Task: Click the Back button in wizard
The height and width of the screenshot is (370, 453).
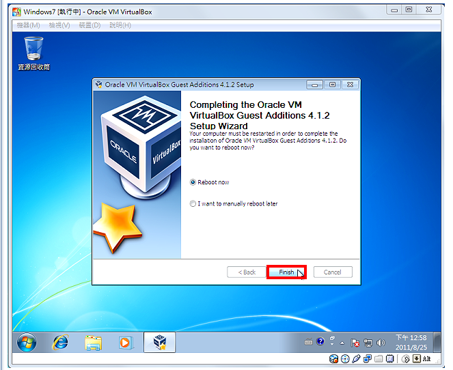Action: [247, 272]
